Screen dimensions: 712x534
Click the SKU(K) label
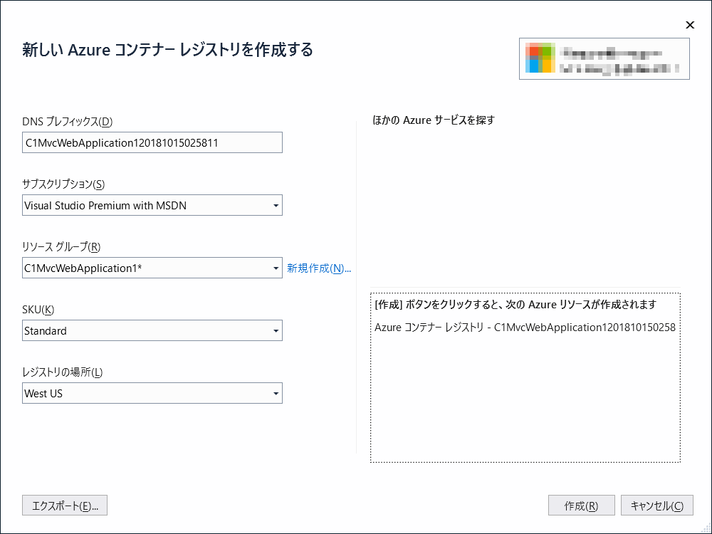[x=38, y=310]
